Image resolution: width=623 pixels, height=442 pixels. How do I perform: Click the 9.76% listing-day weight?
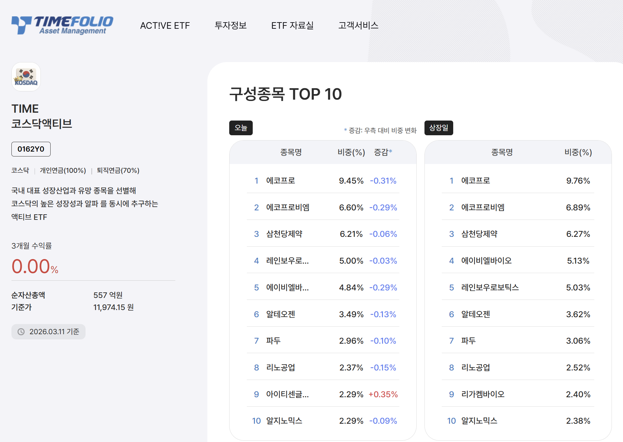pos(578,181)
